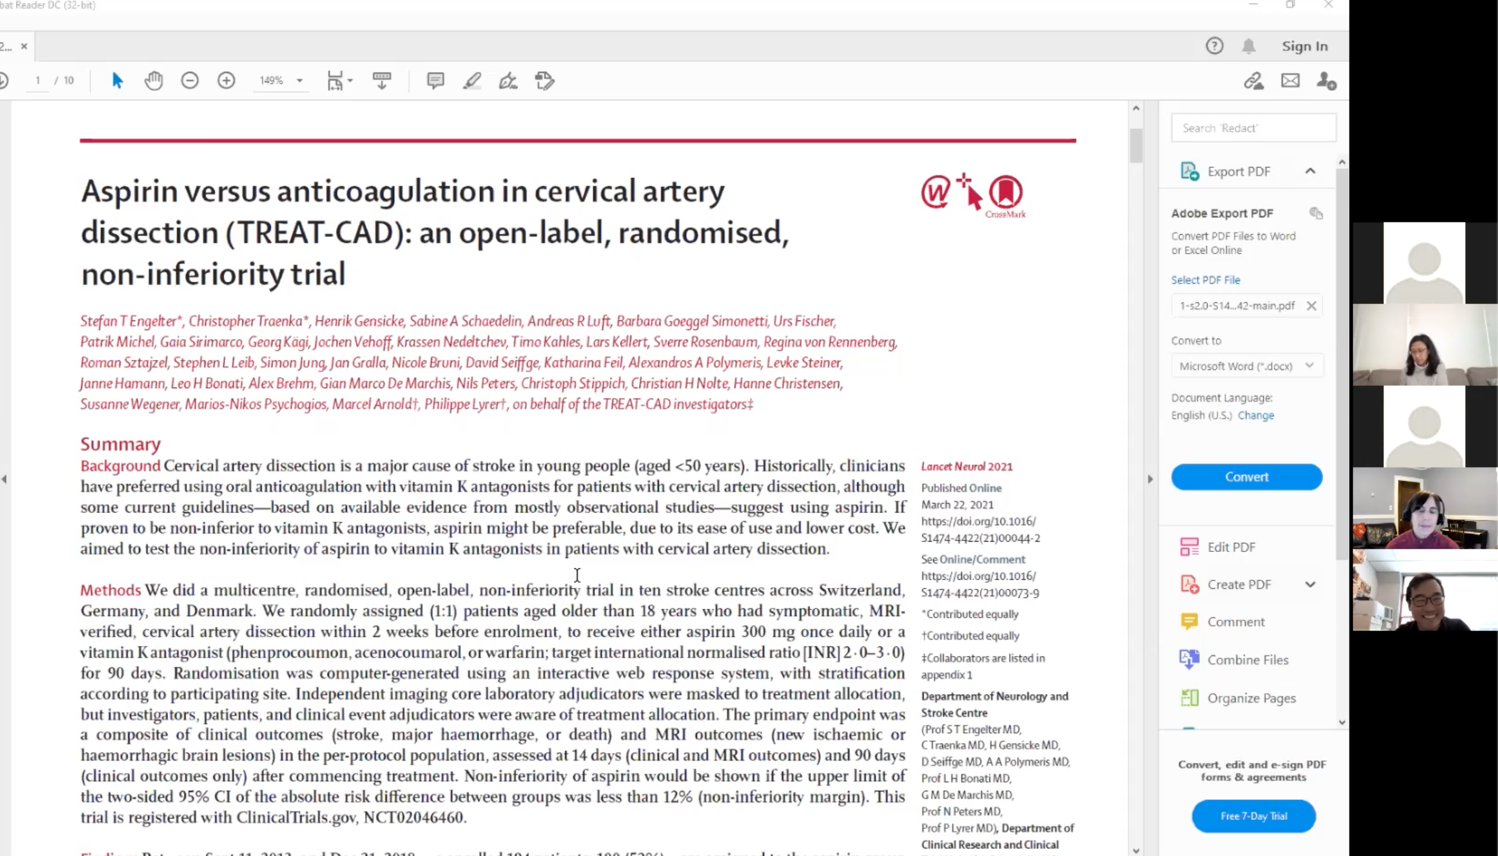Click the document scrollbar down arrow
Screen dimensions: 1498x856
coord(1136,850)
